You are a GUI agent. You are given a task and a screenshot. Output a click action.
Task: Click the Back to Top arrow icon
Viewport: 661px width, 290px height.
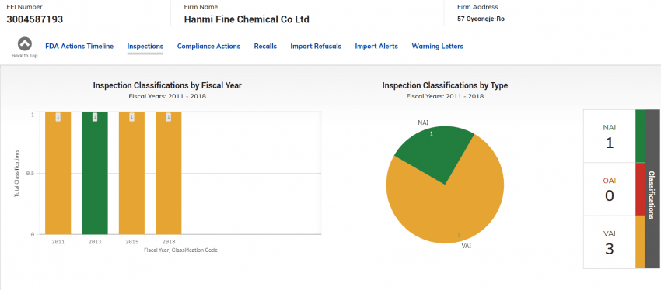click(24, 44)
